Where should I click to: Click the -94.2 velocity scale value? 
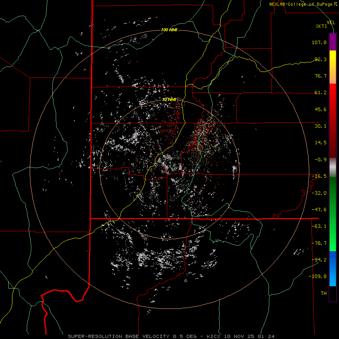[x=319, y=260]
